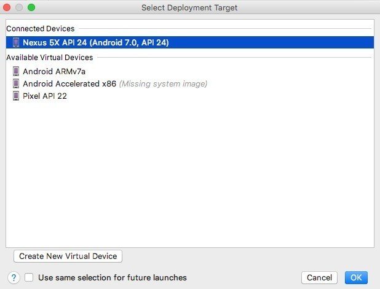This screenshot has height=289, width=380.
Task: Click the 'Missing system image' note
Action: [163, 83]
